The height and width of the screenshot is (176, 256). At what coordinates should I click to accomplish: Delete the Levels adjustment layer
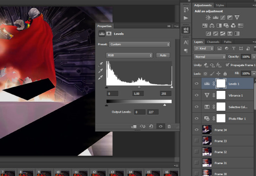click(x=169, y=127)
